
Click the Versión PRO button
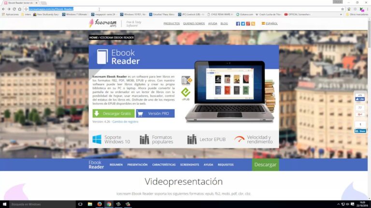(x=155, y=114)
